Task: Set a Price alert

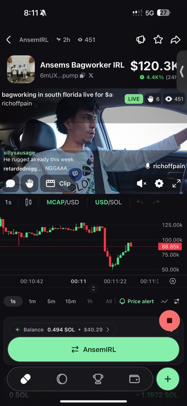Action: click(x=137, y=301)
